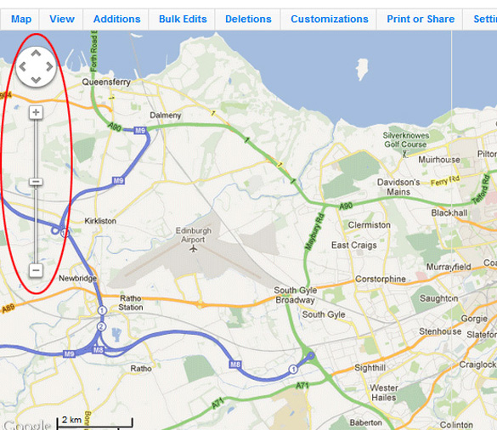The width and height of the screenshot is (497, 430).
Task: Open the Bulk Edits menu
Action: click(x=183, y=19)
